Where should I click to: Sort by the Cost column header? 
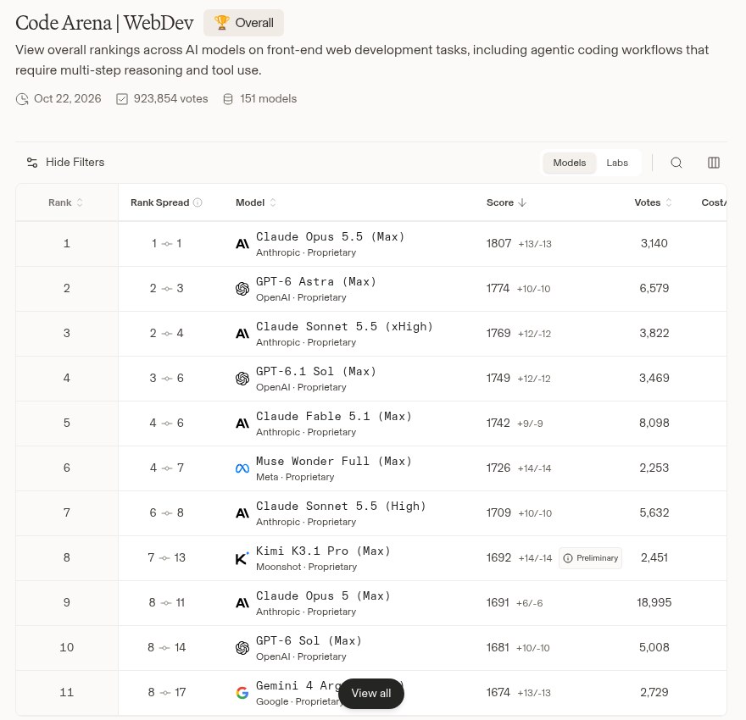714,202
